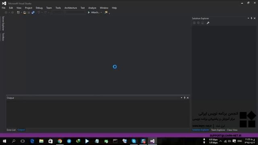Click the Visual Studio taskbar icon
Screen dimensions: 258x145
152,141
